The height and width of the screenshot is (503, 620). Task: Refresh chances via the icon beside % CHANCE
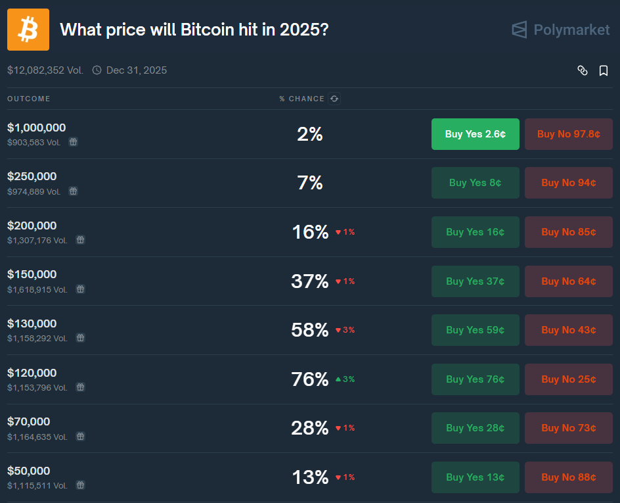334,99
